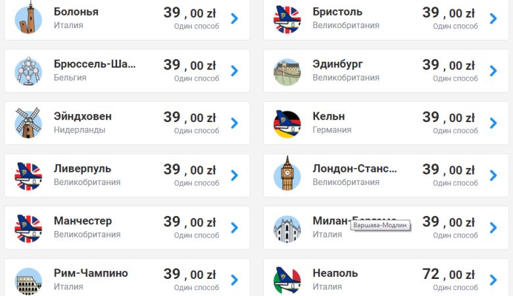Click the Eindhoven windmill icon
Image resolution: width=513 pixels, height=296 pixels.
[x=28, y=123]
